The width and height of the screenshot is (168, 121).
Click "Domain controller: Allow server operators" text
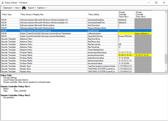[x=27, y=82]
